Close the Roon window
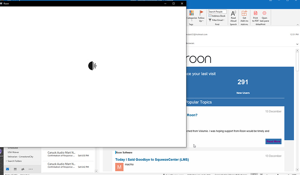Viewport: 300px width, 175px height. tap(182, 3)
